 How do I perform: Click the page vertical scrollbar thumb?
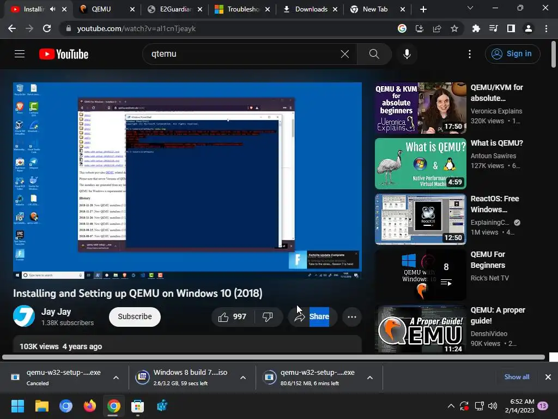point(554,54)
